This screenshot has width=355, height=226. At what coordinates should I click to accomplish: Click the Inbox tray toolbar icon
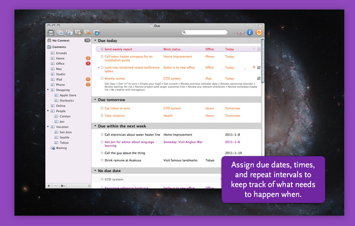coord(51,32)
